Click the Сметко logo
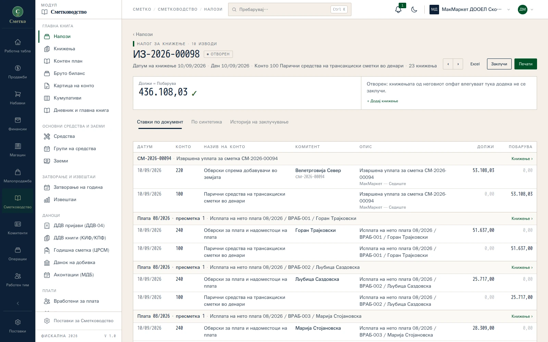Screen dimensions: 548x342 click(18, 15)
